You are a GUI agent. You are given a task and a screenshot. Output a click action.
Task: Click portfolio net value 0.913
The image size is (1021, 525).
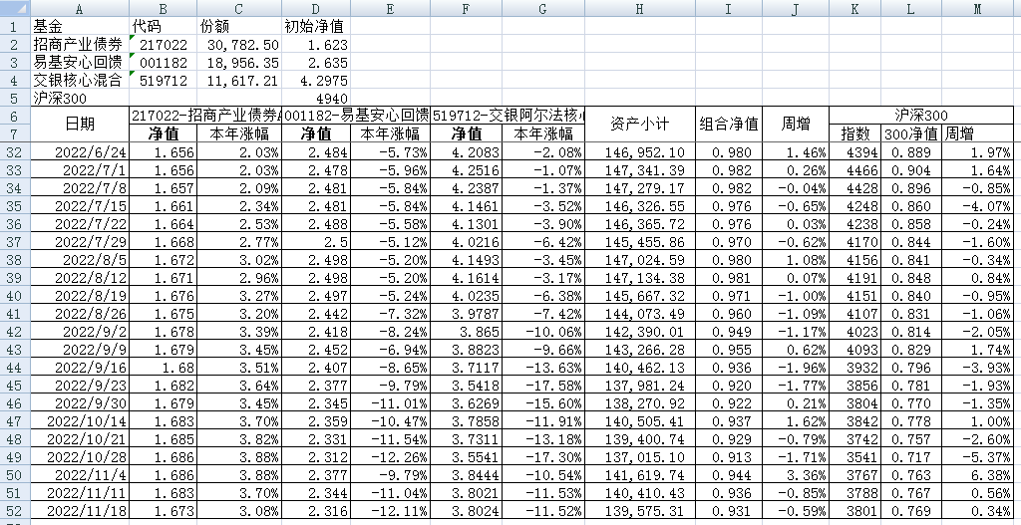pos(728,457)
